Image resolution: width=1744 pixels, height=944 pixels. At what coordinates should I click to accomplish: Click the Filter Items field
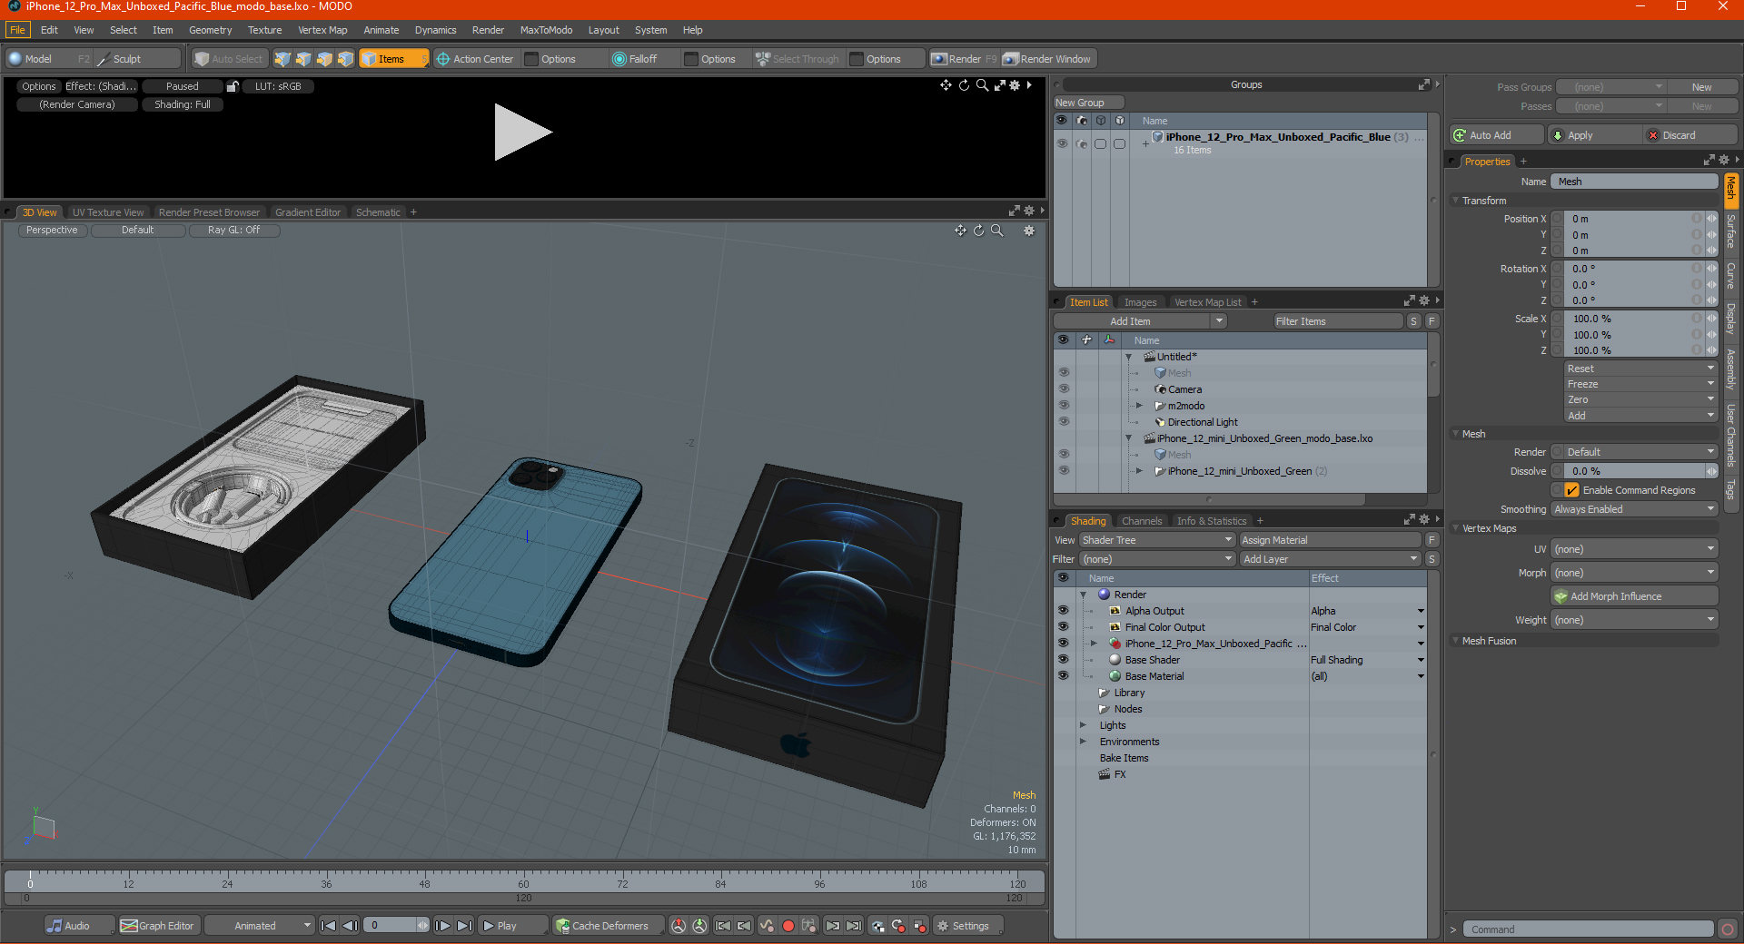click(1339, 321)
